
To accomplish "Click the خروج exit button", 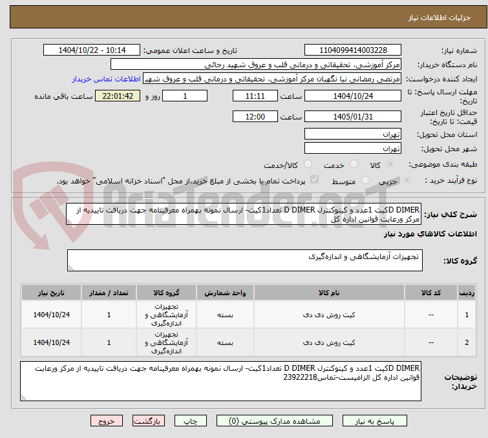I will [107, 421].
